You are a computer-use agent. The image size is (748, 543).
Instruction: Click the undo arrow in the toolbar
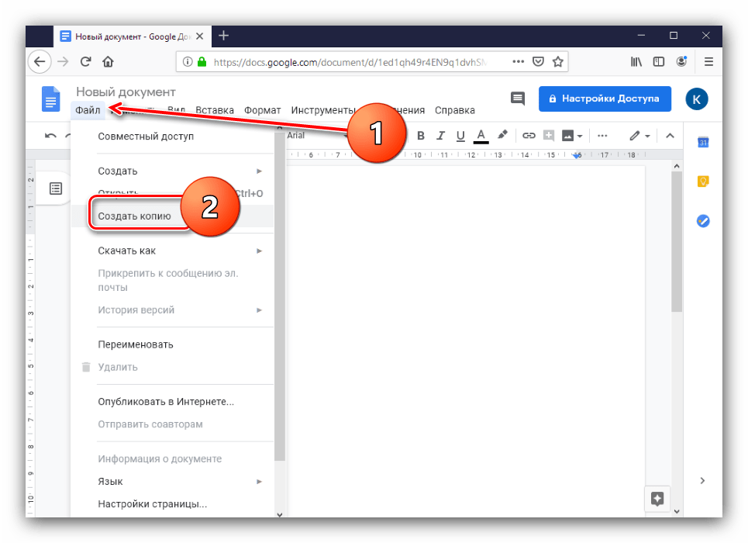50,136
